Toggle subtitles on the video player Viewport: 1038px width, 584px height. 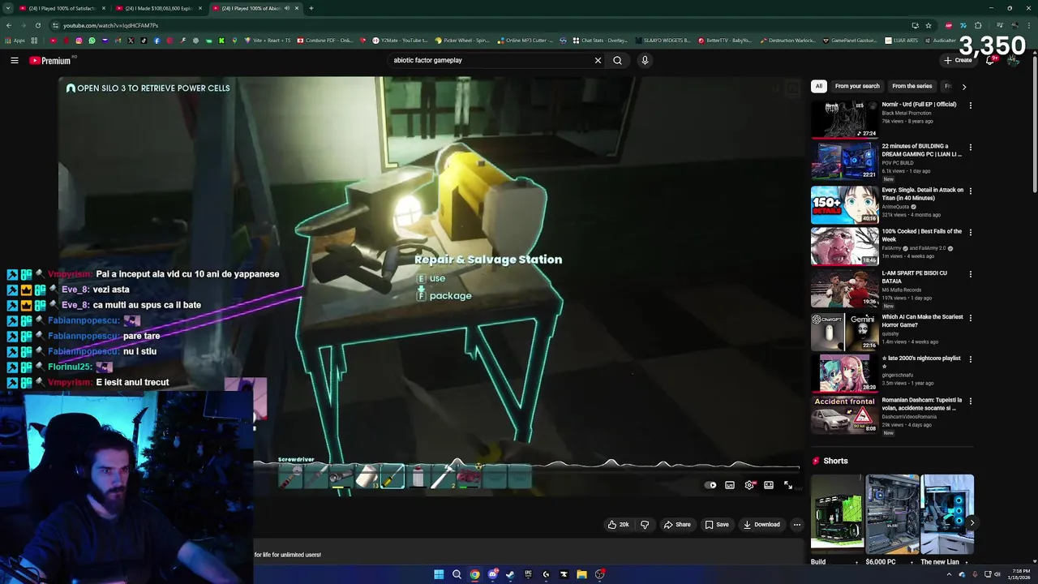[730, 485]
